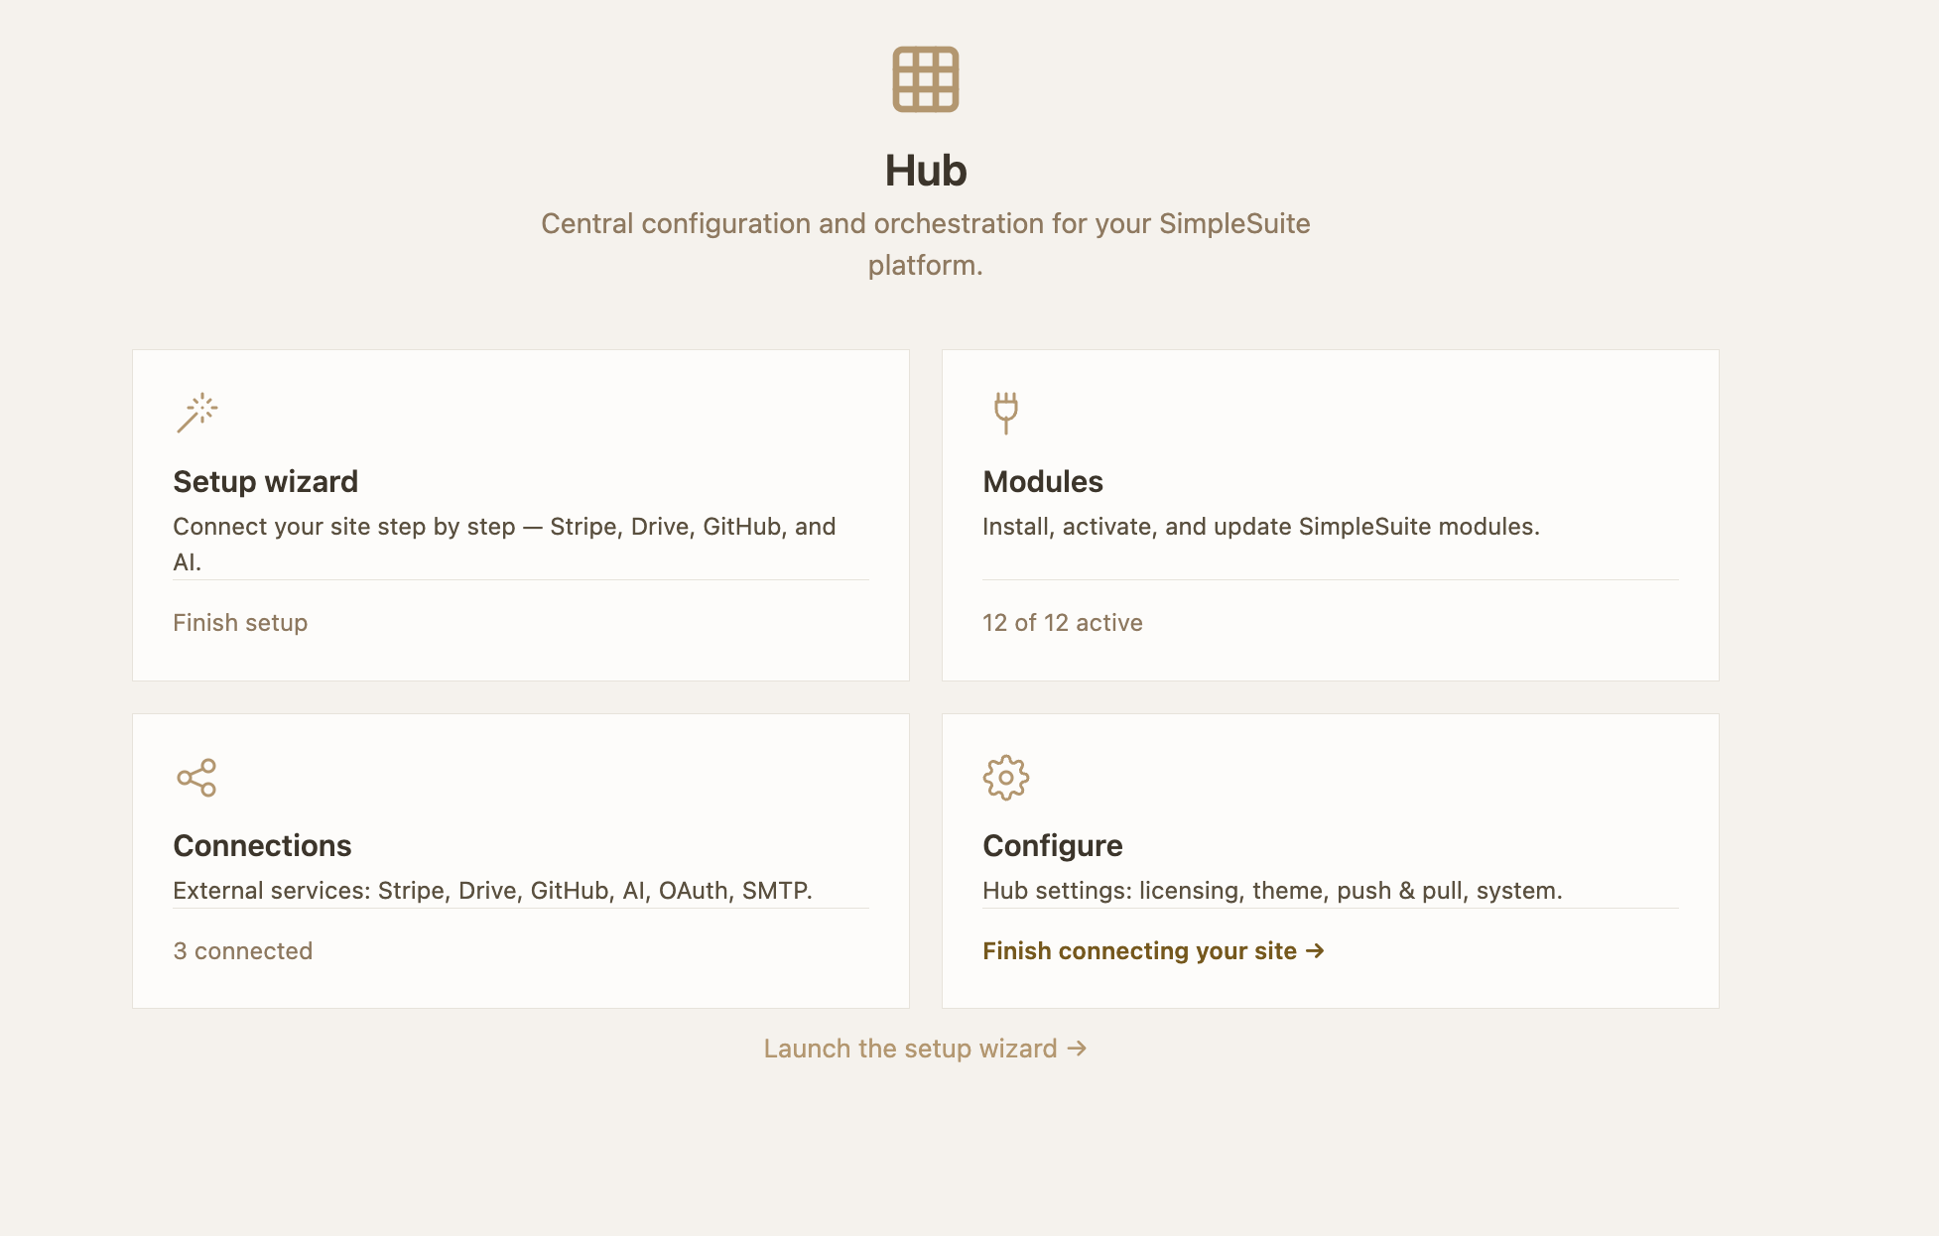Screen dimensions: 1939x1236
Task: Click the Hub grid icon at top
Action: 925,79
